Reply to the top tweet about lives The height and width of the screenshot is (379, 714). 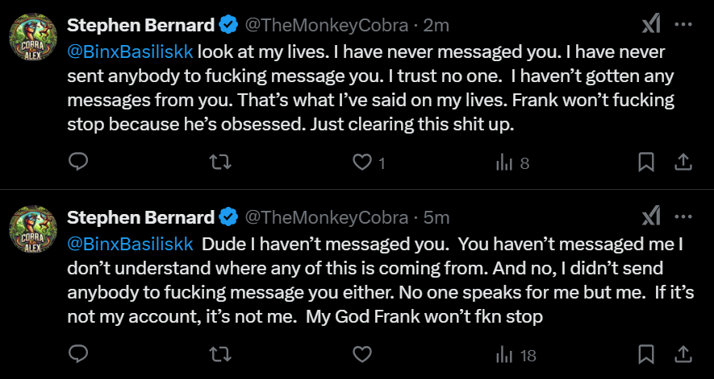pos(78,163)
